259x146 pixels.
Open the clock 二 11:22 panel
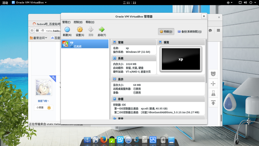(129, 3)
